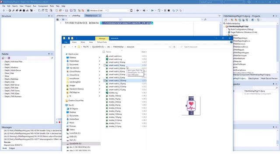Open the Share ribbon tab in Explorer
The height and width of the screenshot is (157, 280).
pos(83,42)
